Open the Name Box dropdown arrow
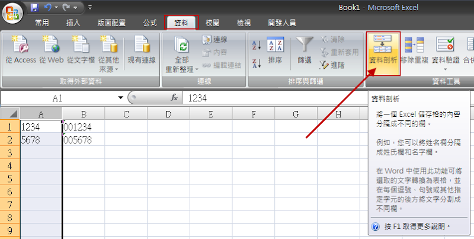This screenshot has height=239, width=474. click(x=121, y=98)
